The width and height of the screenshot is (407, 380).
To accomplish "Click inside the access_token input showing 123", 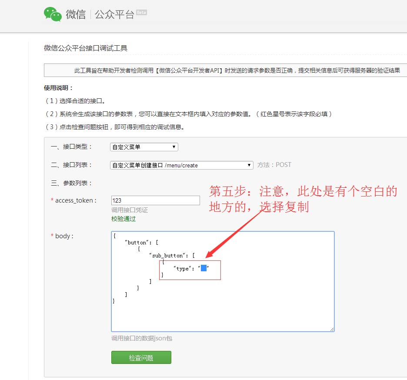I will click(x=155, y=200).
